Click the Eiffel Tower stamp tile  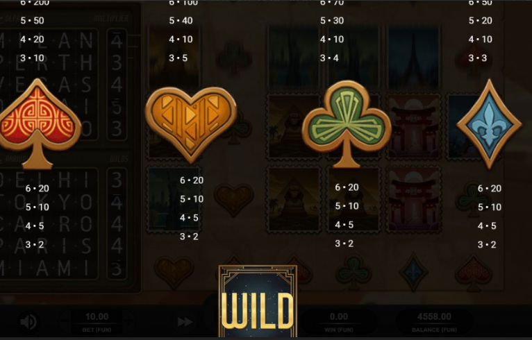(414, 58)
